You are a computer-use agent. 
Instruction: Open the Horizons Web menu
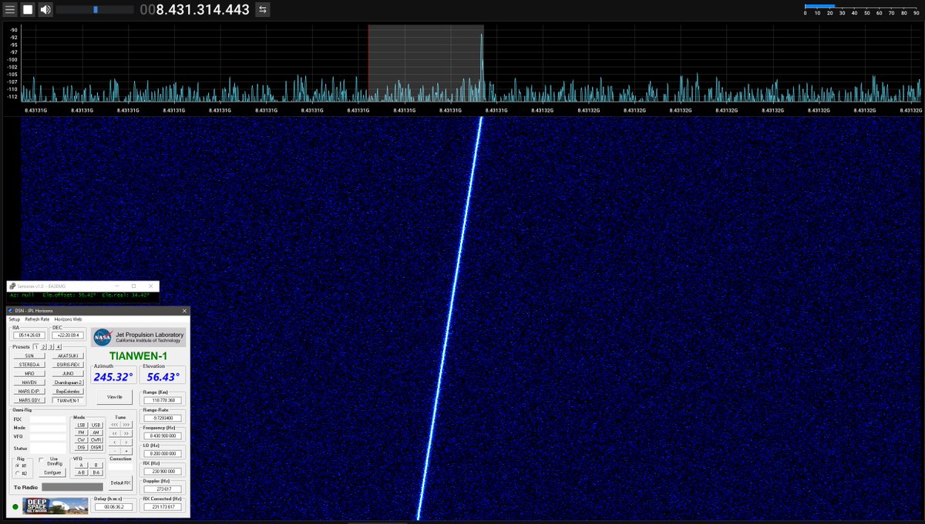[68, 319]
